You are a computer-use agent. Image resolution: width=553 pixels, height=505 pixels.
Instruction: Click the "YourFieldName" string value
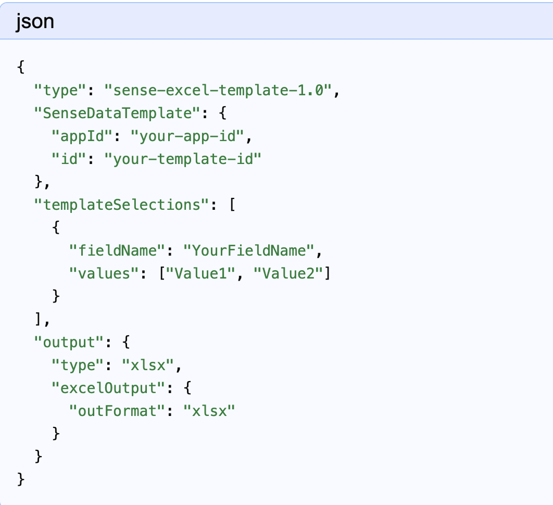[248, 250]
